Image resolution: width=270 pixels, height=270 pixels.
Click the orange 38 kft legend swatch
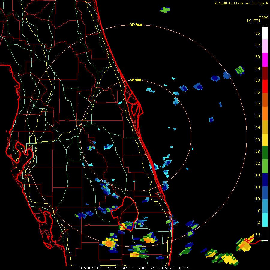coord(265,113)
